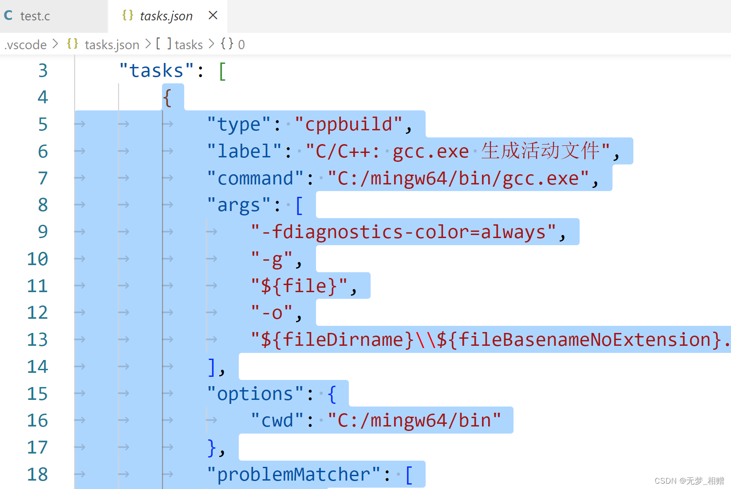The height and width of the screenshot is (489, 731).
Task: Click the array bracket icon in breadcrumb
Action: click(163, 44)
